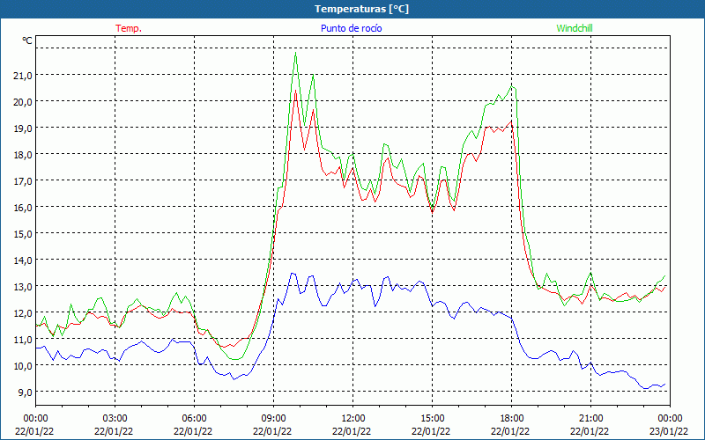Image resolution: width=705 pixels, height=440 pixels.
Task: Click the 20,0 y-axis value
Action: 23,102
